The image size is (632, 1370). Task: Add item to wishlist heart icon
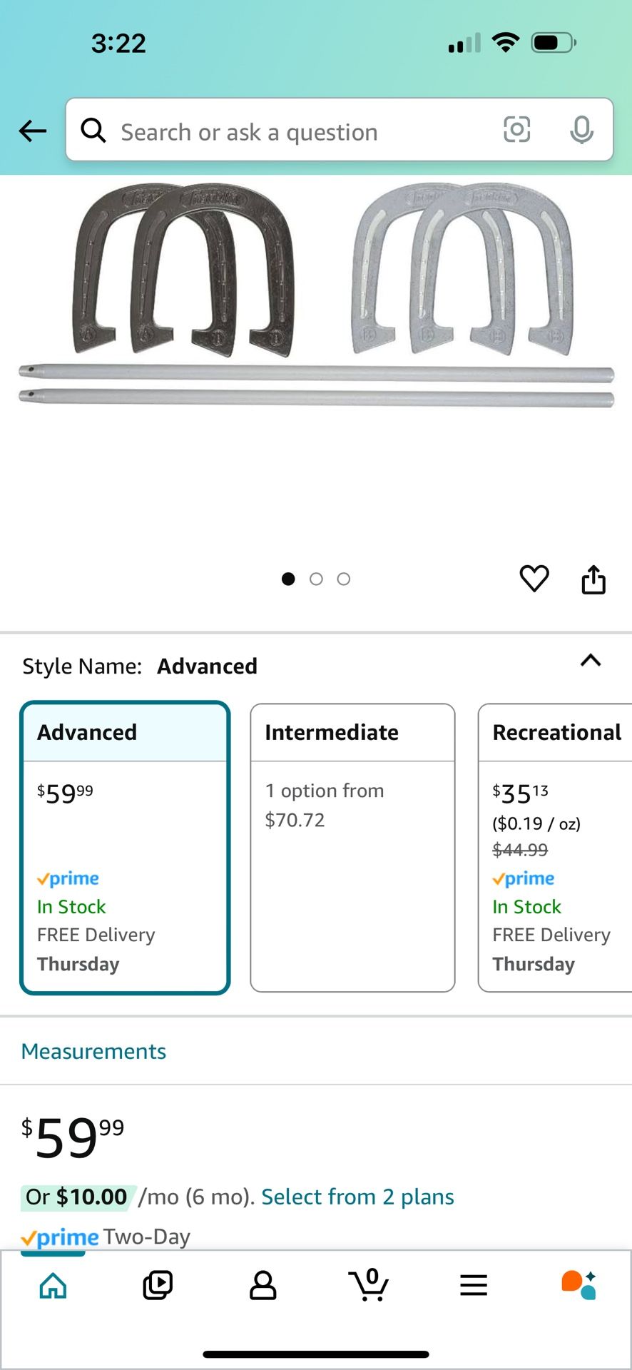[534, 578]
